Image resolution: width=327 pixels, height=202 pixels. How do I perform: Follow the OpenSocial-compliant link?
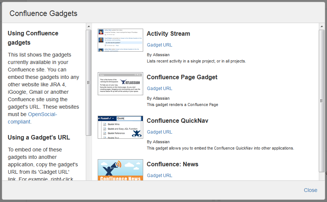click(32, 118)
